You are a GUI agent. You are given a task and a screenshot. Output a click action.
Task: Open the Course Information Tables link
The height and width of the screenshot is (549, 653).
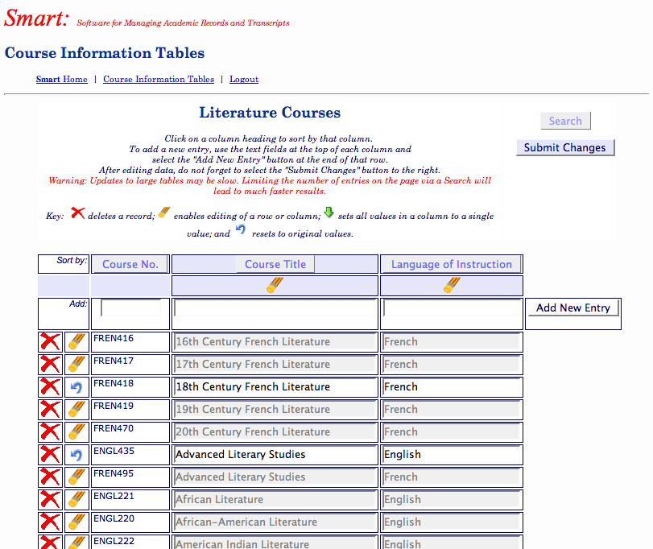[x=159, y=79]
